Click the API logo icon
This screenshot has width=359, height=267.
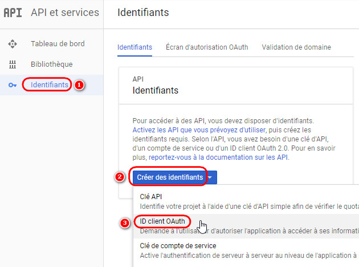click(x=13, y=13)
